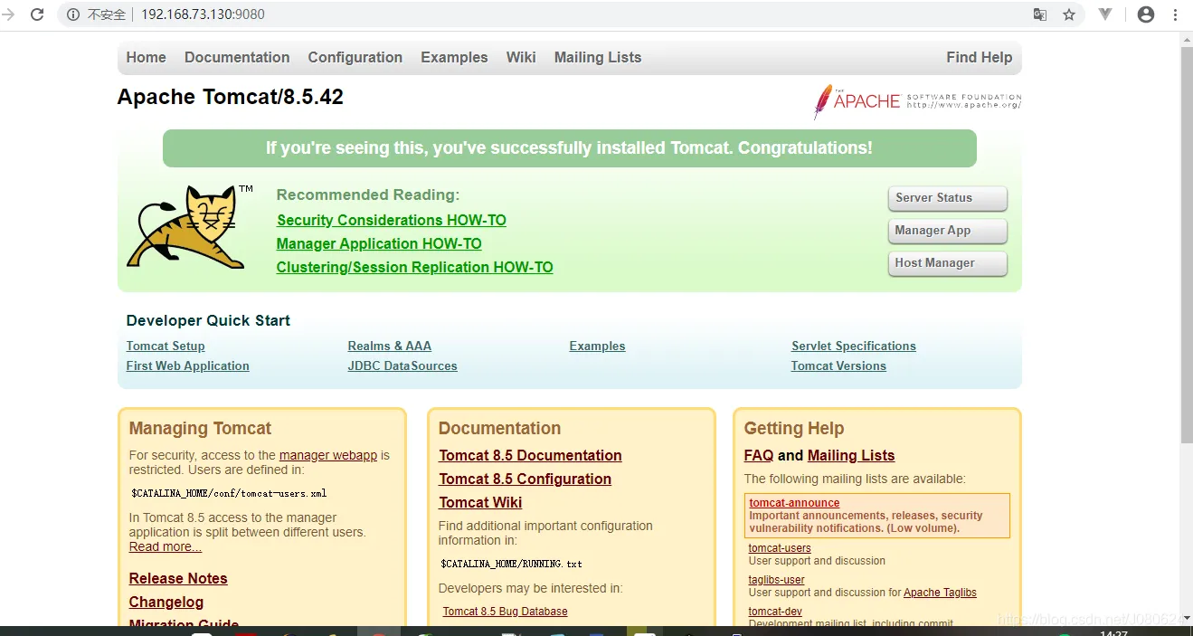
Task: Reload the page with the refresh icon
Action: (x=37, y=14)
